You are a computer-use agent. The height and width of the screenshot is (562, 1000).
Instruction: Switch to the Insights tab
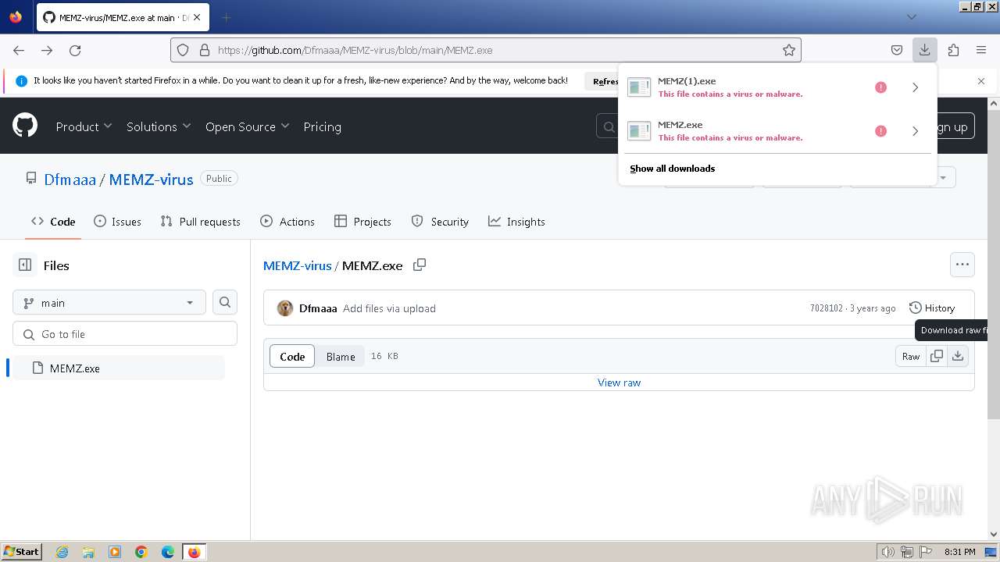(516, 222)
